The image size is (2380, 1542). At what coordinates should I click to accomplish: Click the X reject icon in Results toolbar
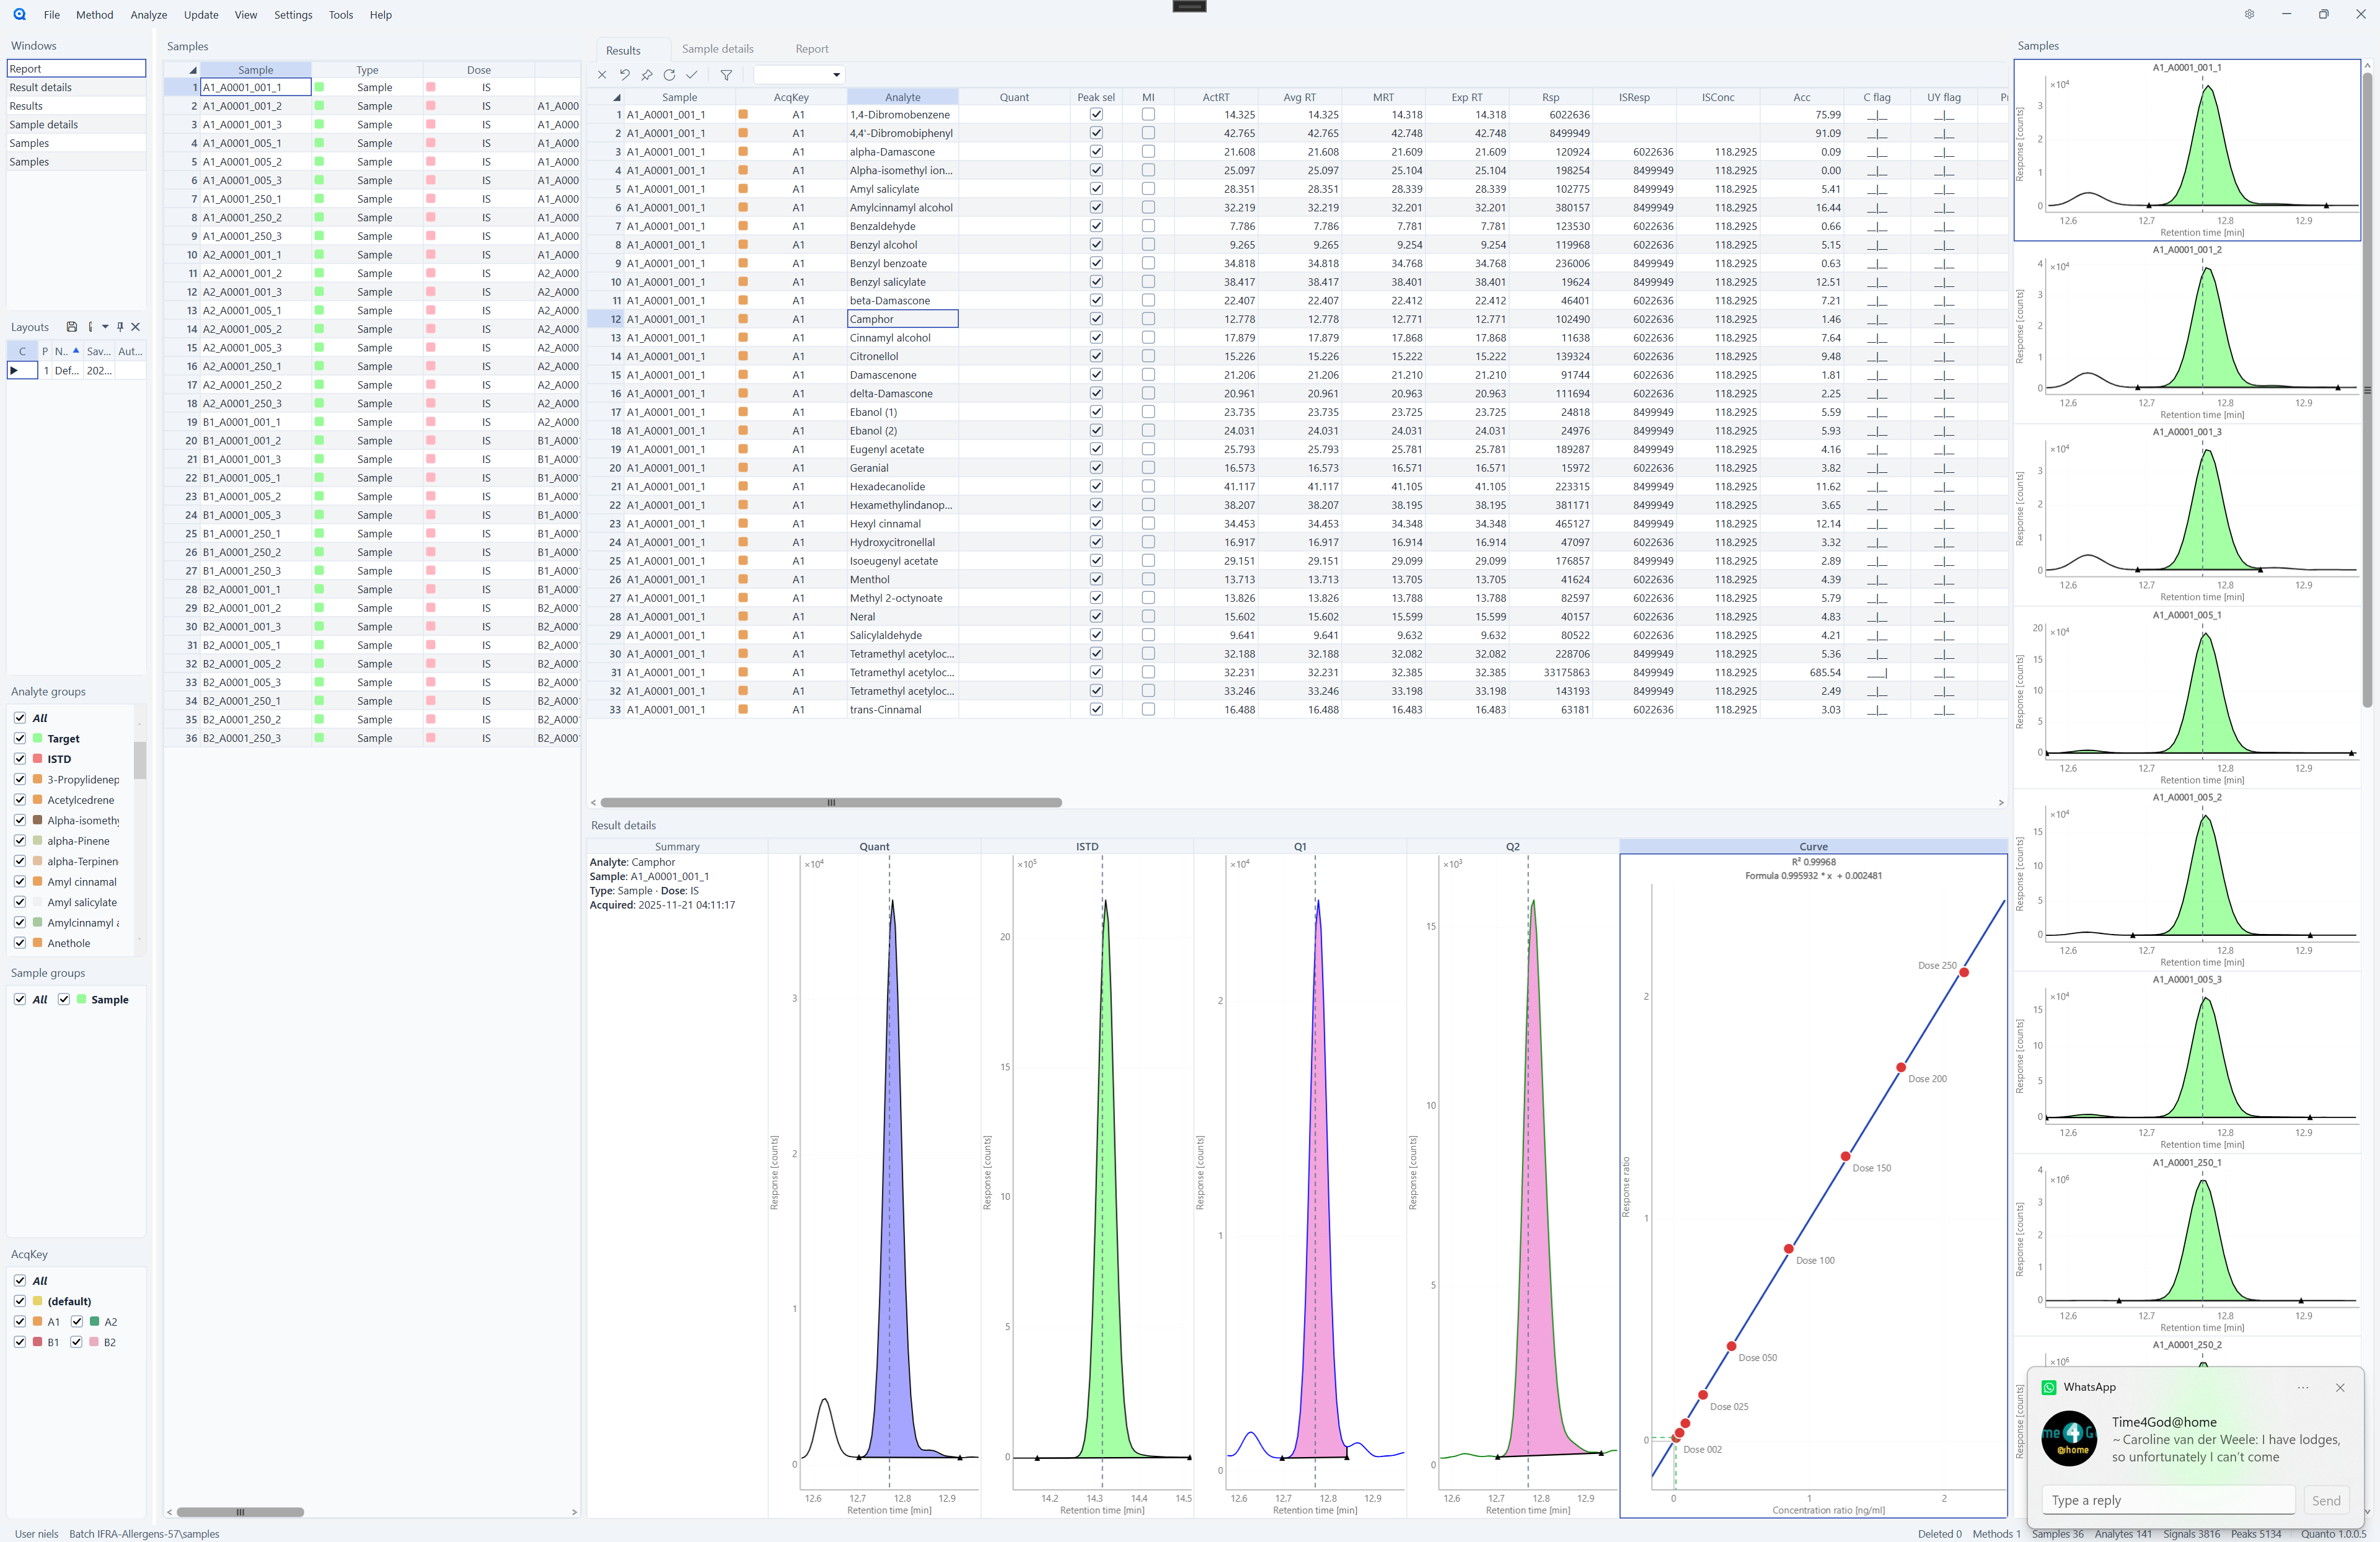pyautogui.click(x=602, y=75)
